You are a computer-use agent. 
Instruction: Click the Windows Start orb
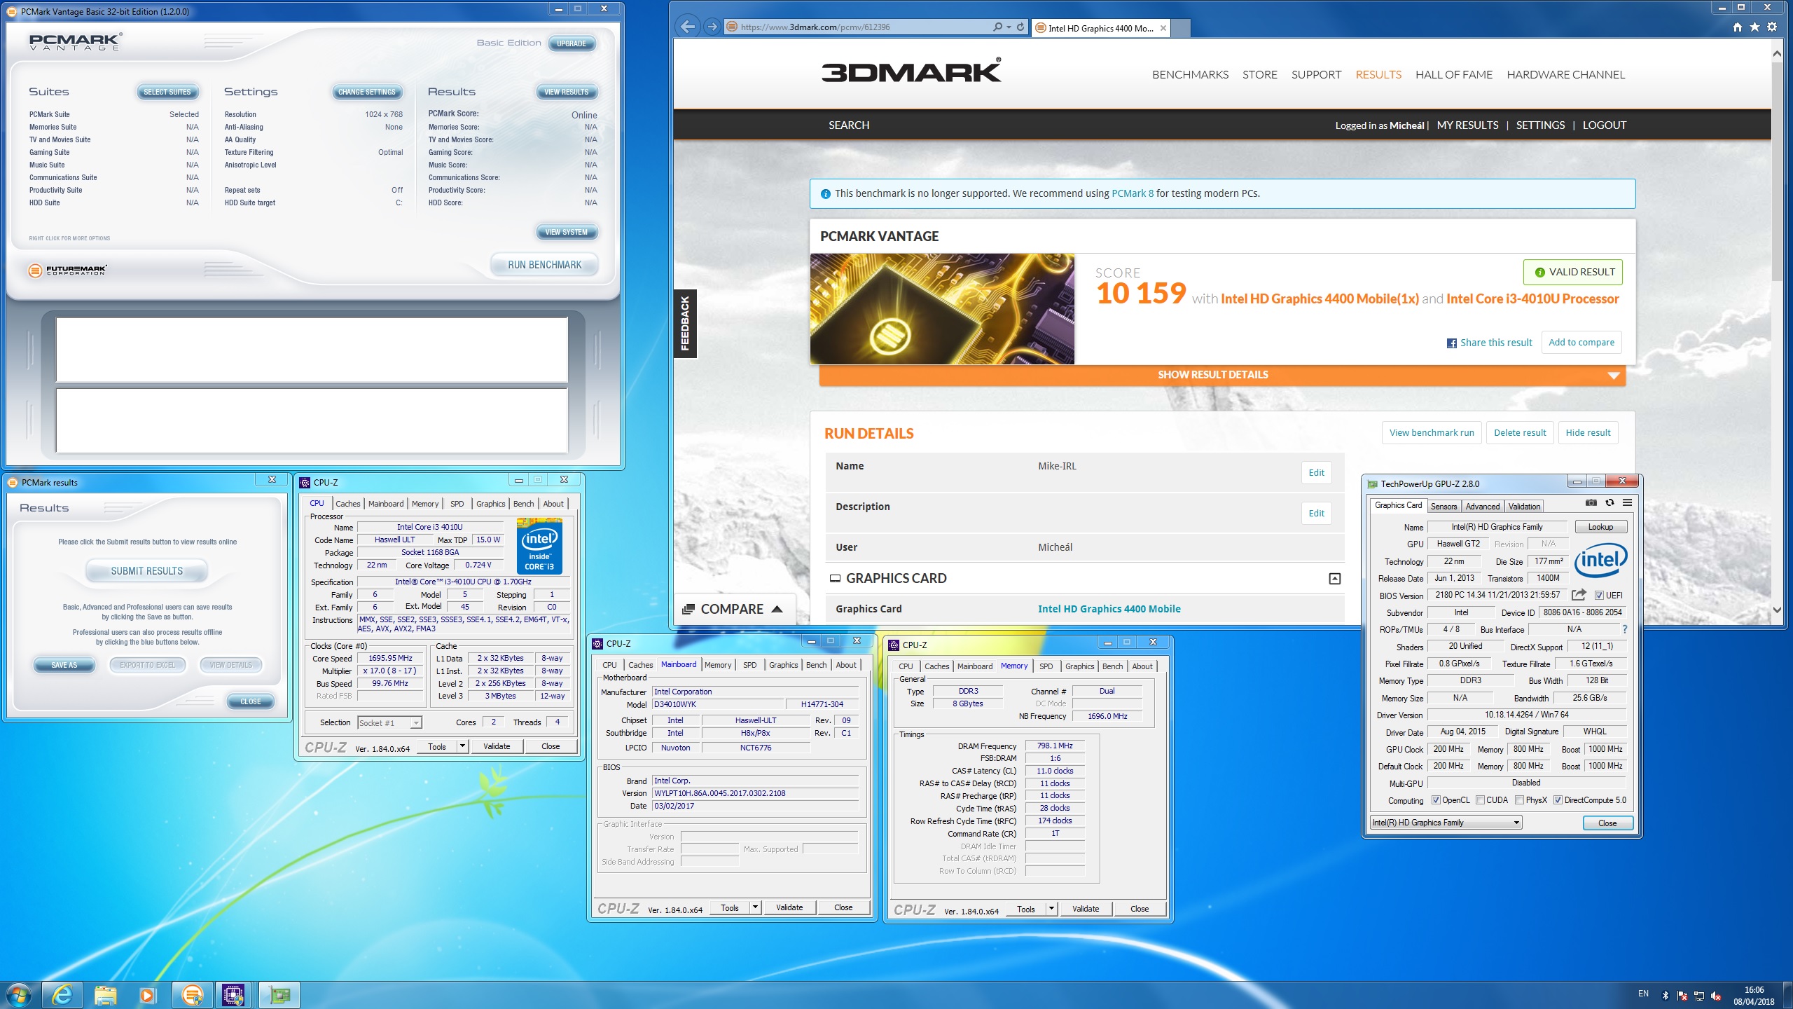(19, 995)
